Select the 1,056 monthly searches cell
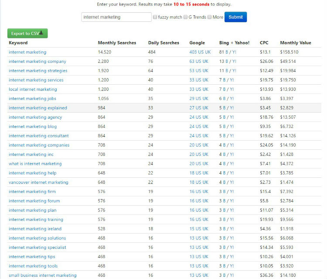 point(103,99)
